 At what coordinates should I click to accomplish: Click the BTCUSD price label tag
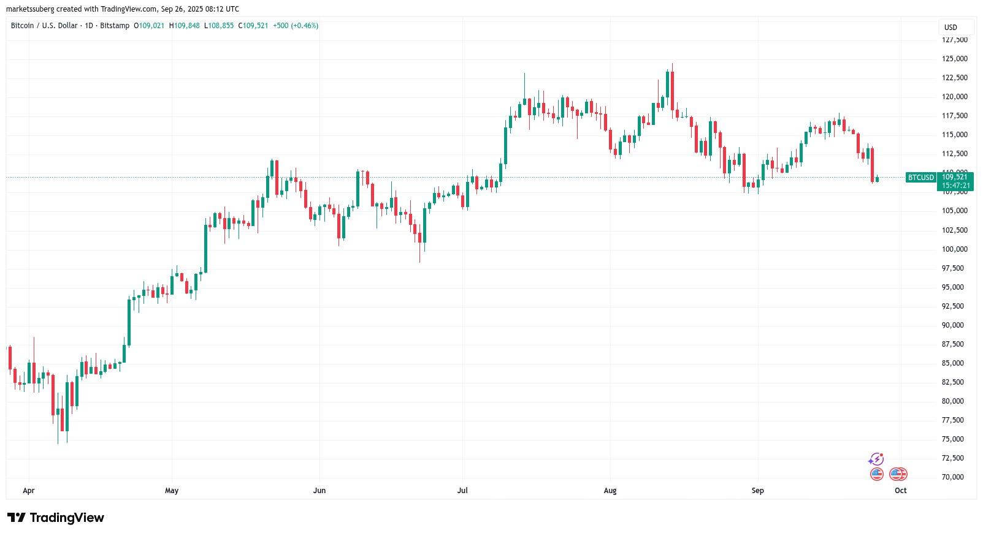click(x=920, y=178)
